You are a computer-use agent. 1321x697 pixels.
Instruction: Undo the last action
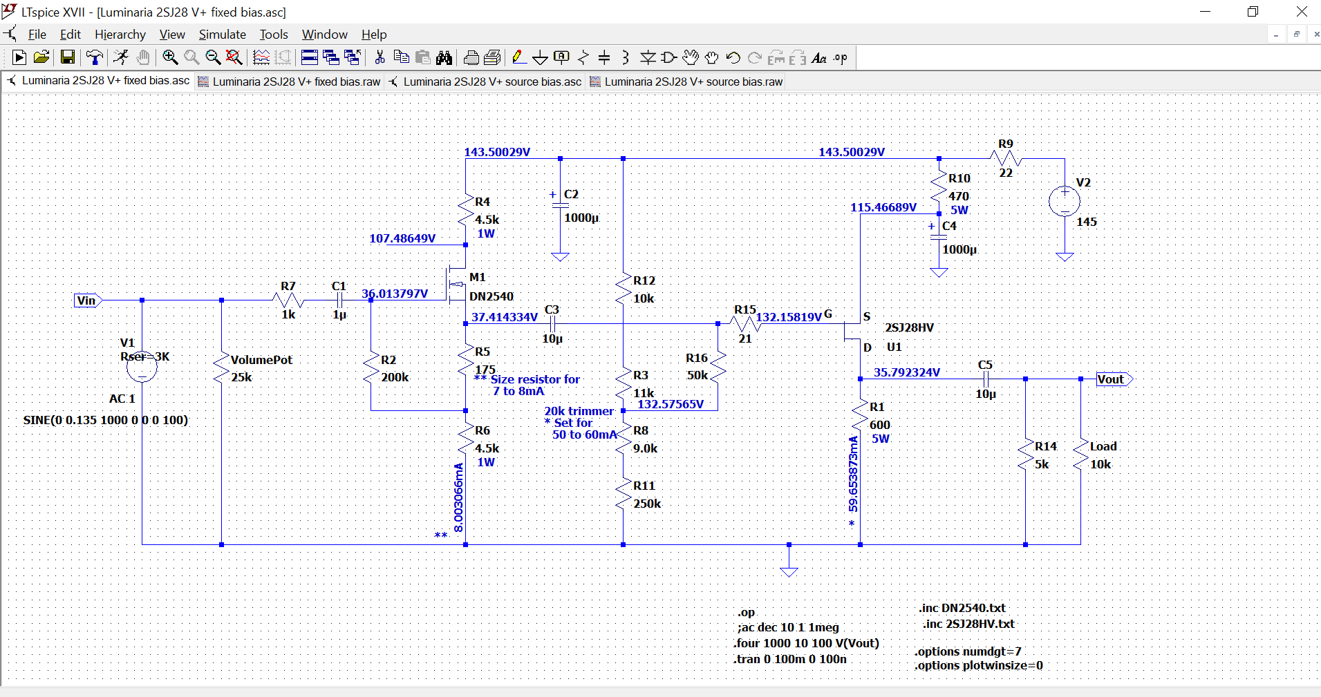pos(733,58)
